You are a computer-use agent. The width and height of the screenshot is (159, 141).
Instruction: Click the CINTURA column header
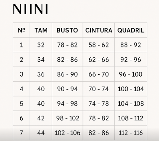pyautogui.click(x=99, y=30)
